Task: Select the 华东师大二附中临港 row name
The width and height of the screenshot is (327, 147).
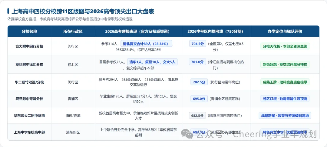Action: pyautogui.click(x=29, y=115)
